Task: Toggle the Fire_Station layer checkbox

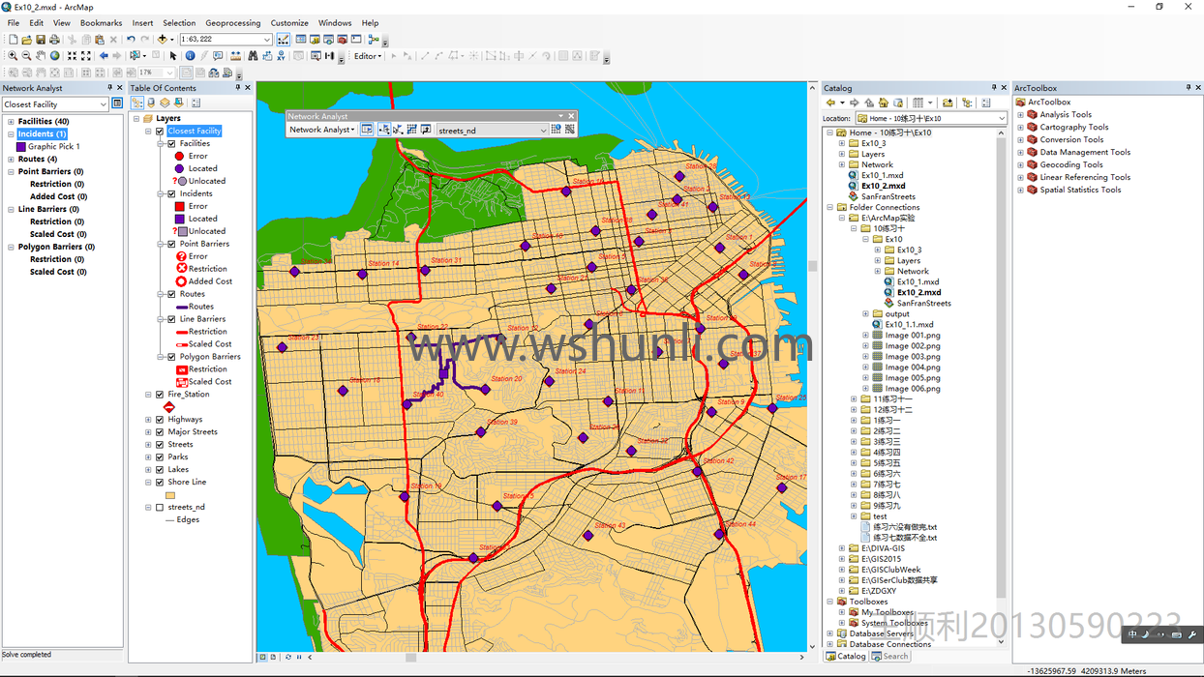Action: [x=160, y=395]
